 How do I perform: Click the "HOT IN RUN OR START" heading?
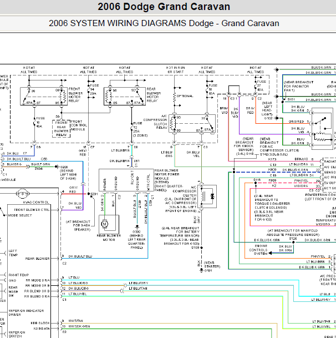coord(176,69)
